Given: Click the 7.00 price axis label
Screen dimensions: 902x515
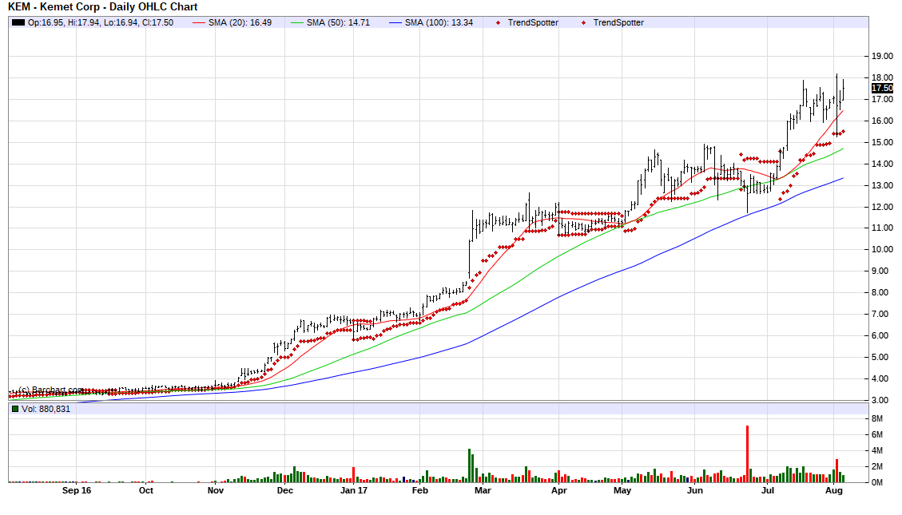Looking at the screenshot, I should [x=880, y=315].
